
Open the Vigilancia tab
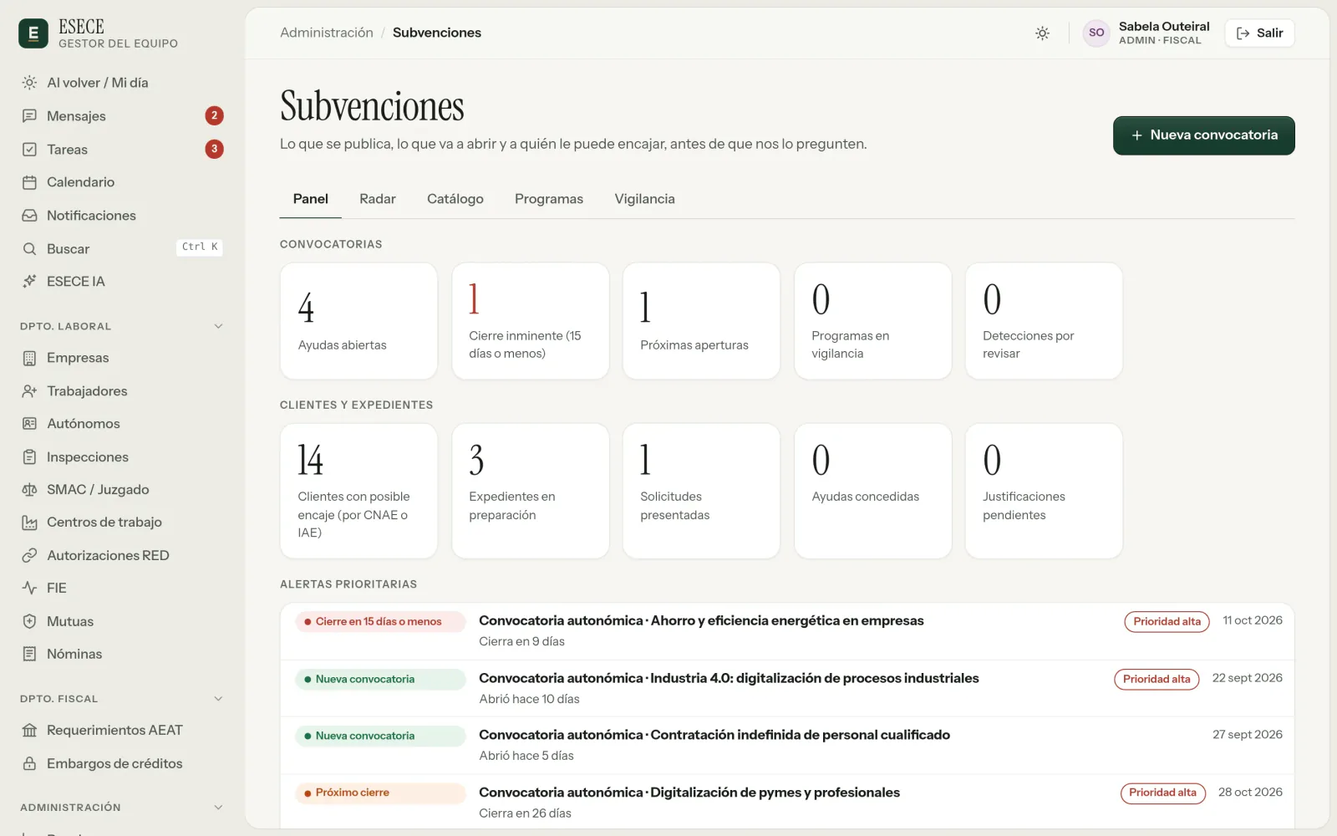644,199
